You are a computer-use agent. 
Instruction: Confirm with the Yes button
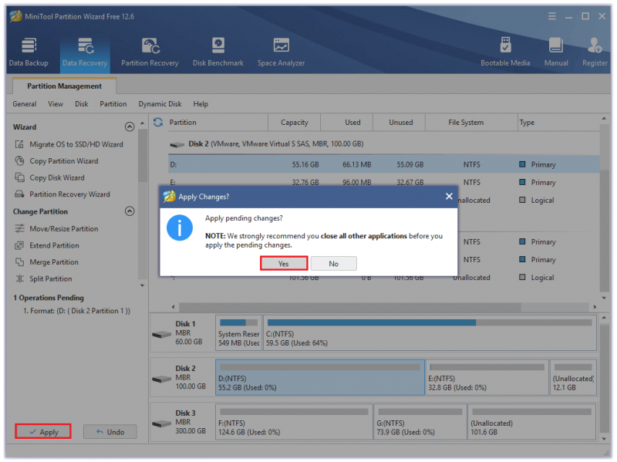coord(284,263)
